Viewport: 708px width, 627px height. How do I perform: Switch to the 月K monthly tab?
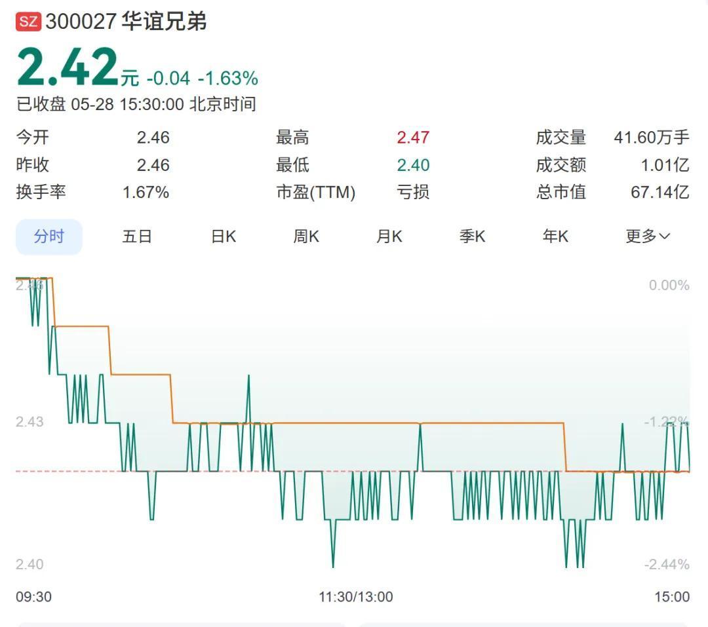pyautogui.click(x=389, y=237)
